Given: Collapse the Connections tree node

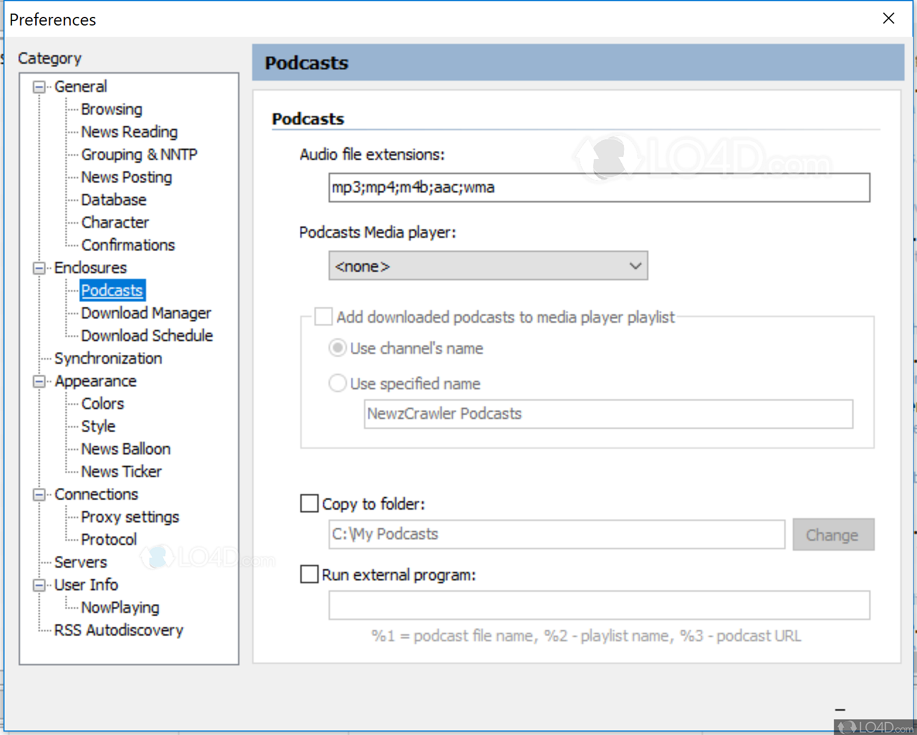Looking at the screenshot, I should (x=39, y=495).
